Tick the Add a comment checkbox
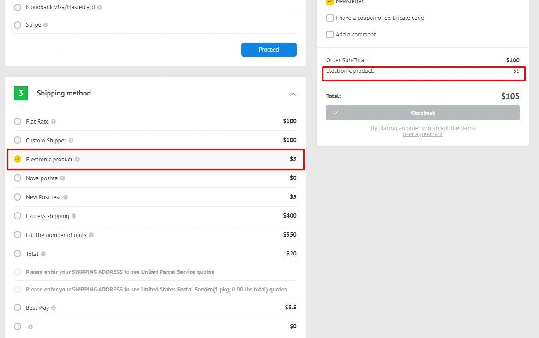 pos(330,35)
